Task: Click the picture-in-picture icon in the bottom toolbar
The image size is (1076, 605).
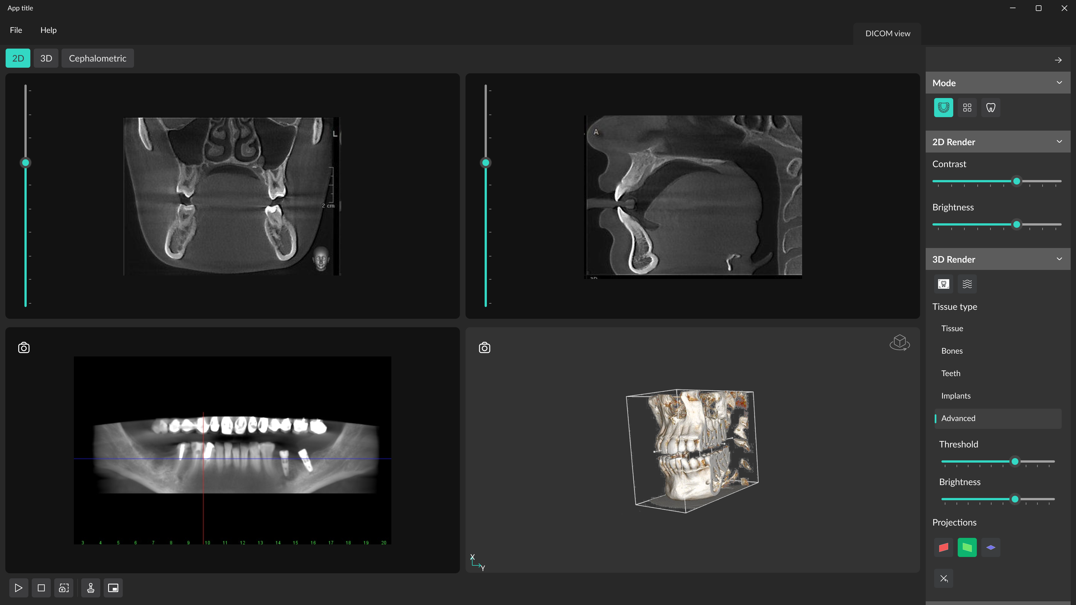Action: tap(113, 588)
